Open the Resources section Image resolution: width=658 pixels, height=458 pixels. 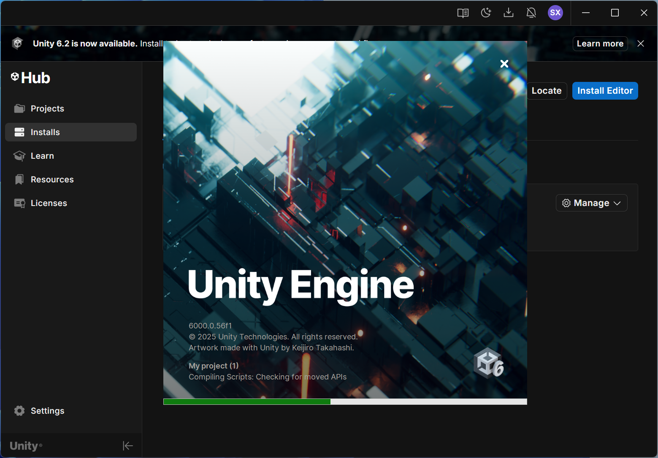coord(71,179)
